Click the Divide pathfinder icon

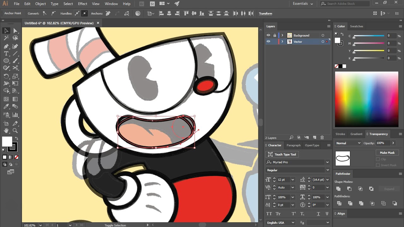point(339,203)
